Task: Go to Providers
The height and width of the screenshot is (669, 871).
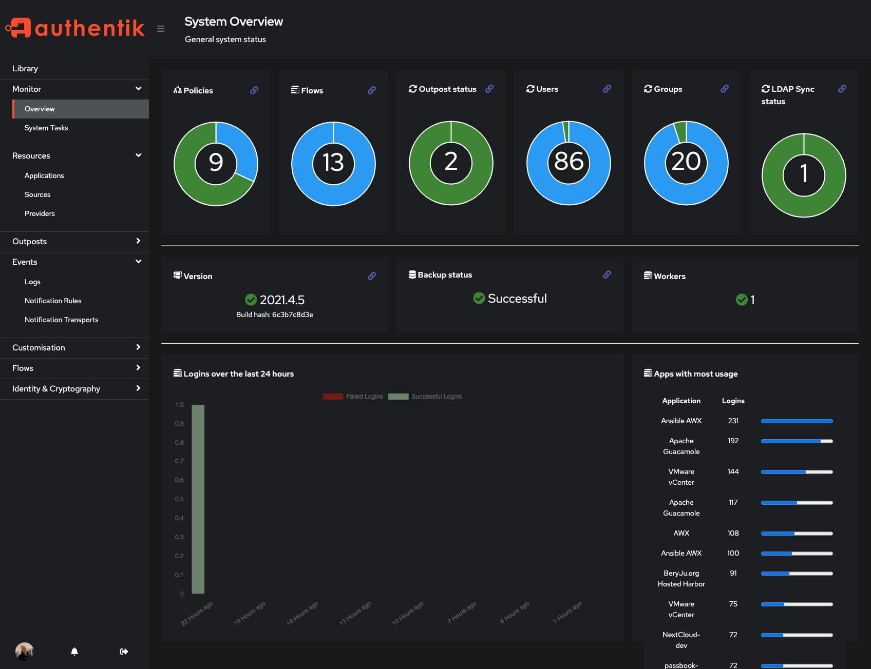Action: click(81, 213)
